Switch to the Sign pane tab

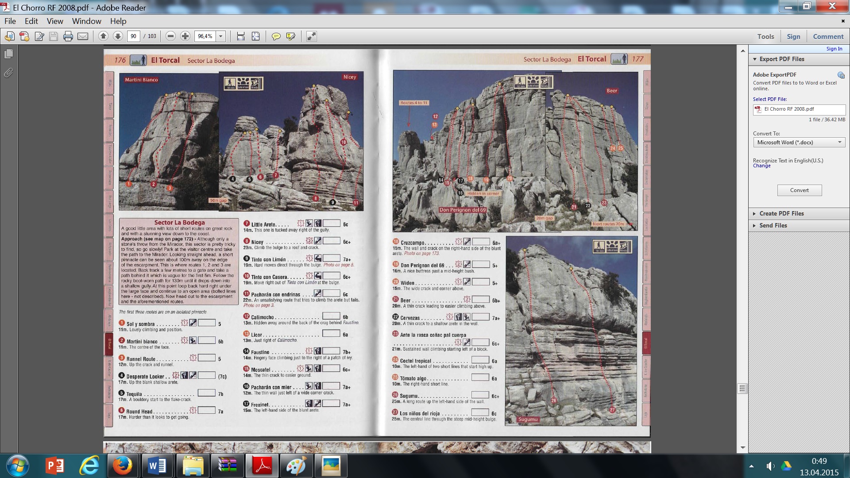click(x=793, y=37)
